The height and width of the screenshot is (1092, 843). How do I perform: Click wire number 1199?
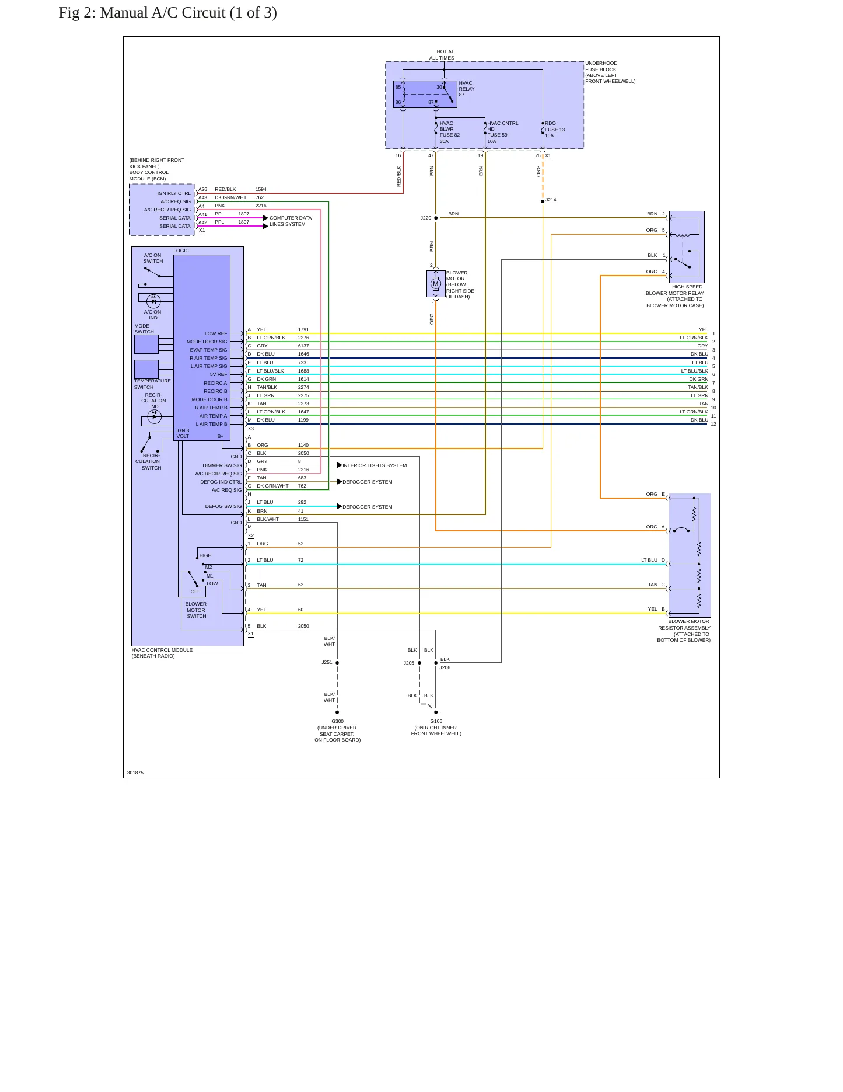click(x=303, y=420)
